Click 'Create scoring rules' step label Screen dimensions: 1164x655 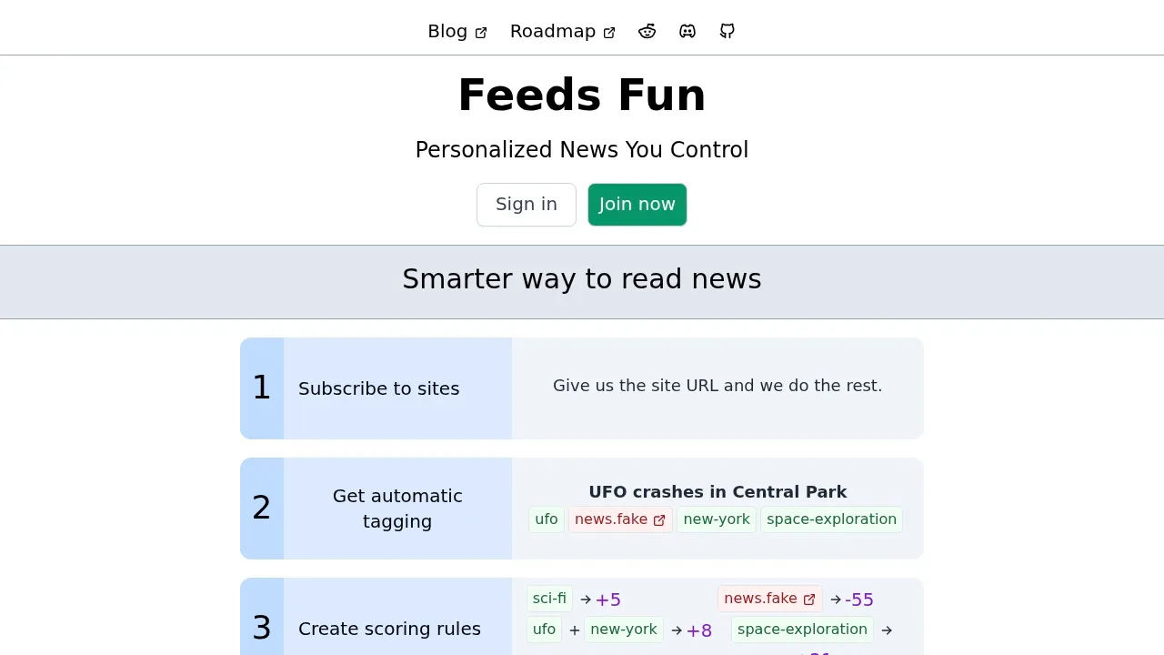click(x=389, y=629)
